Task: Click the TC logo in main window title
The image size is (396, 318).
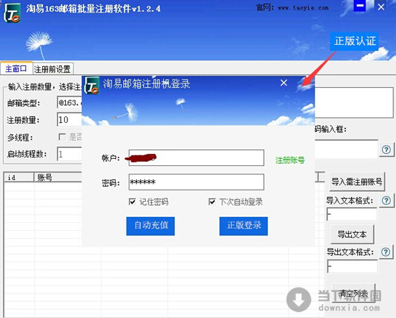Action: pyautogui.click(x=12, y=13)
